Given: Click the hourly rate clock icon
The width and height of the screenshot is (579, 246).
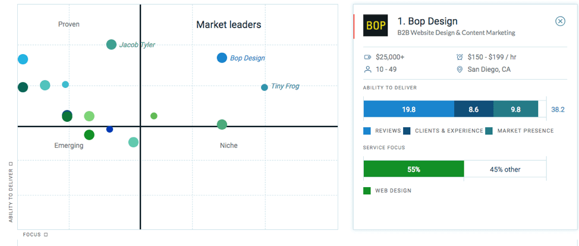Looking at the screenshot, I should pyautogui.click(x=460, y=57).
